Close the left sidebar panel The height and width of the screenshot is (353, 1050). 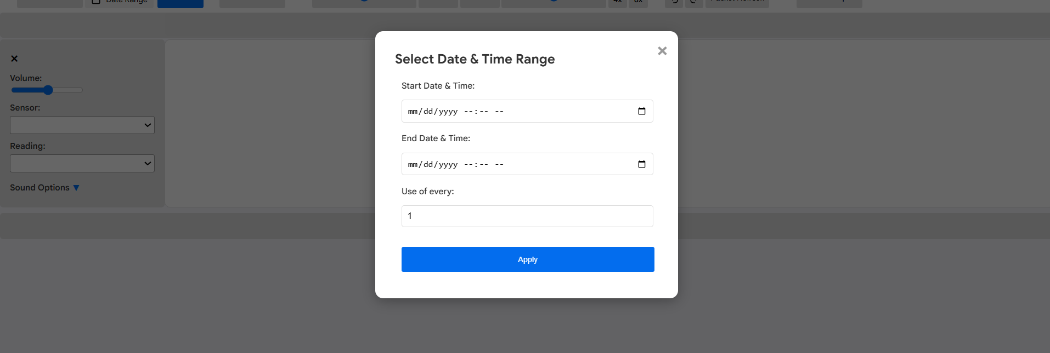tap(14, 59)
